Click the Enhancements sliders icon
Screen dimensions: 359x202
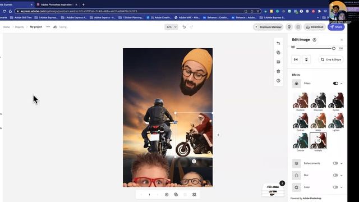coord(297,163)
